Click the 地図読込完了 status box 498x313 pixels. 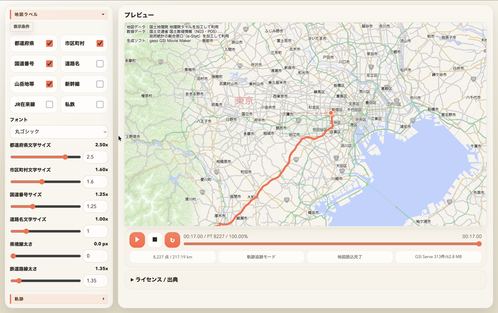coord(350,257)
